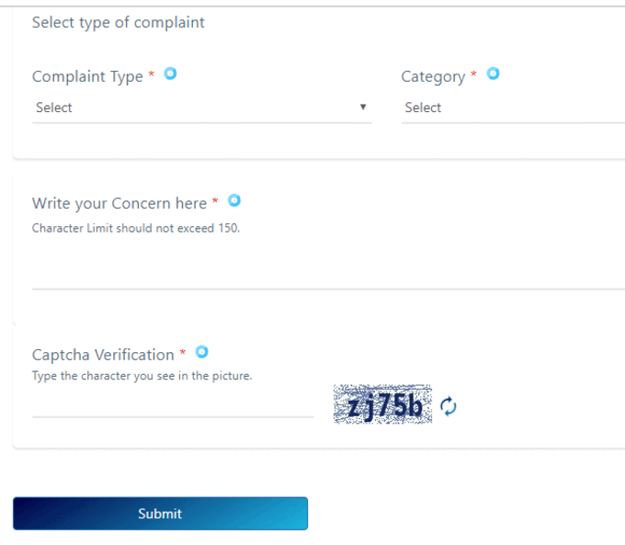Click the captcha instruction text
Viewport: 625px width, 545px height.
coord(142,376)
